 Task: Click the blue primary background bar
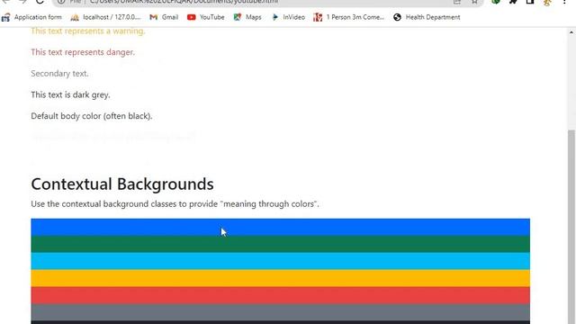[x=280, y=227]
